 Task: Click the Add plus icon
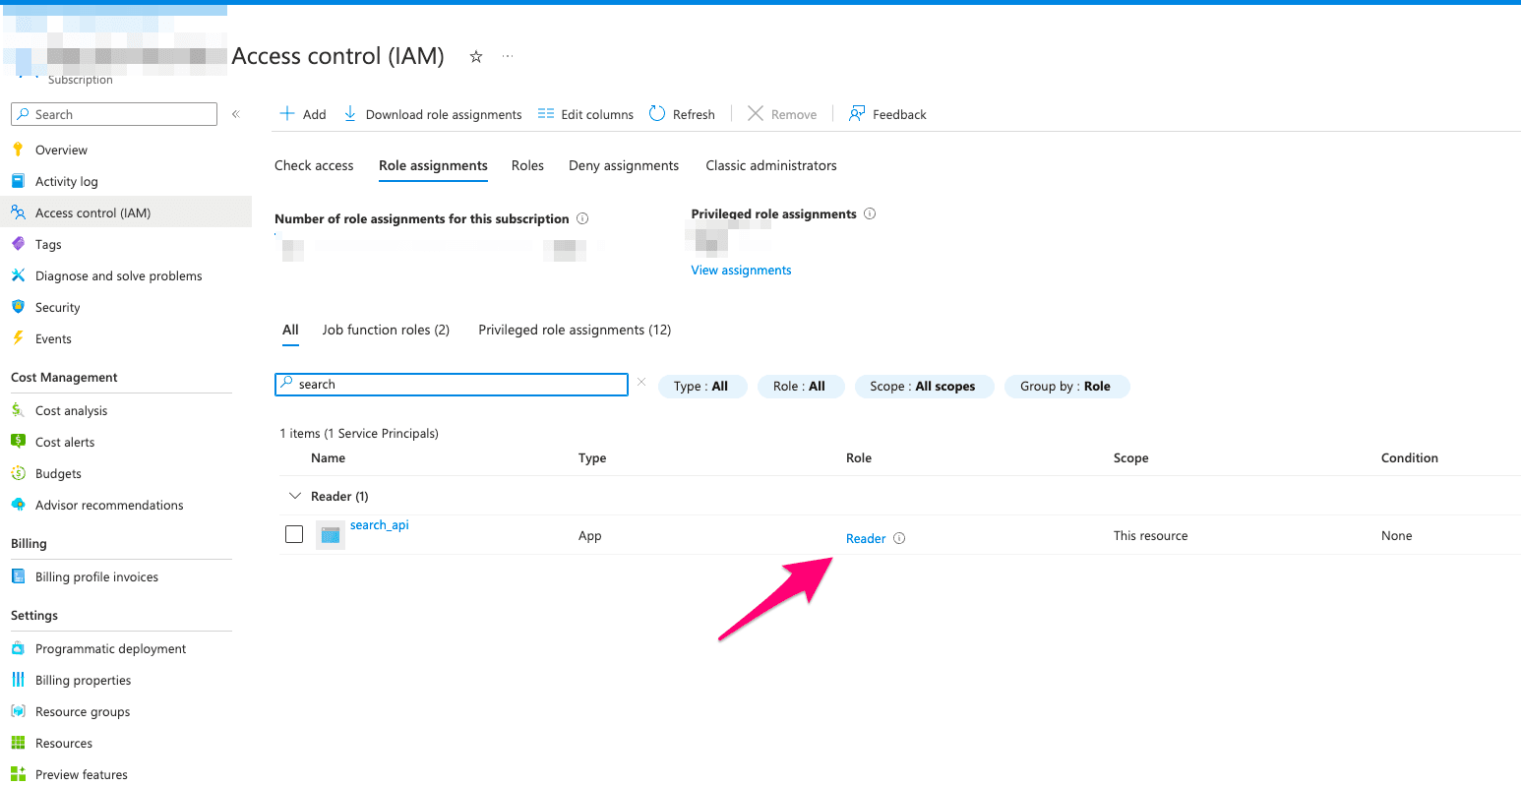(x=287, y=114)
